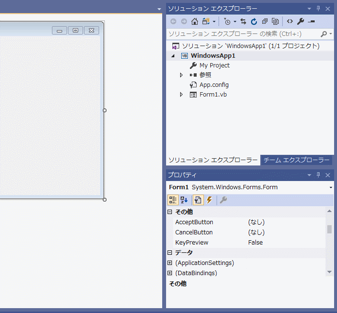This screenshot has width=337, height=313.
Task: Toggle the Properties view button
Action: [198, 200]
